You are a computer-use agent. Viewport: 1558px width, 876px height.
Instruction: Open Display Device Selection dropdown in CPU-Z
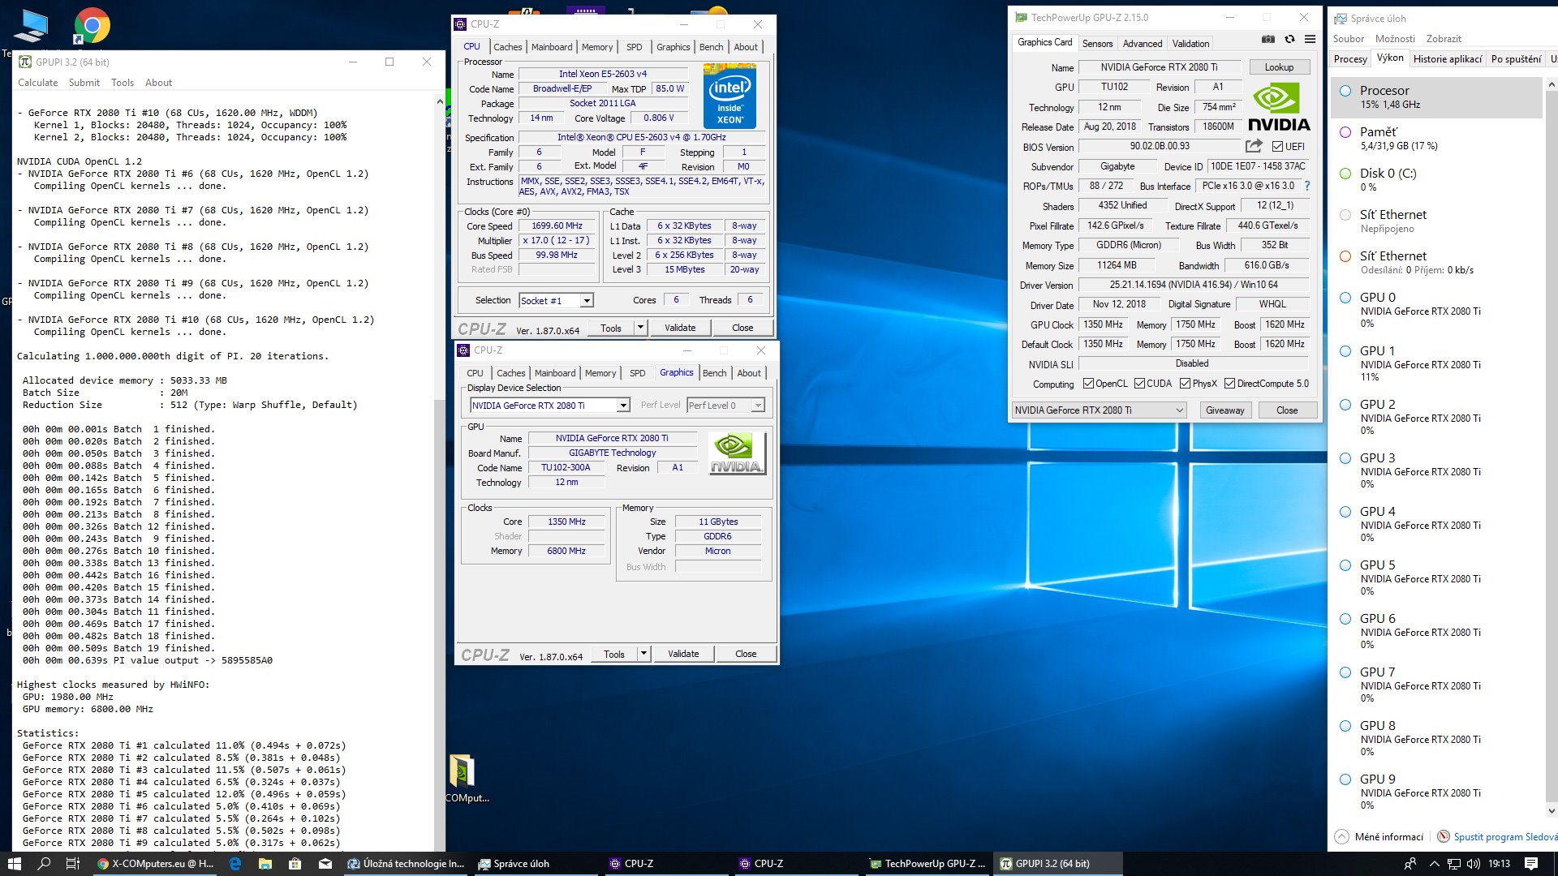(550, 406)
